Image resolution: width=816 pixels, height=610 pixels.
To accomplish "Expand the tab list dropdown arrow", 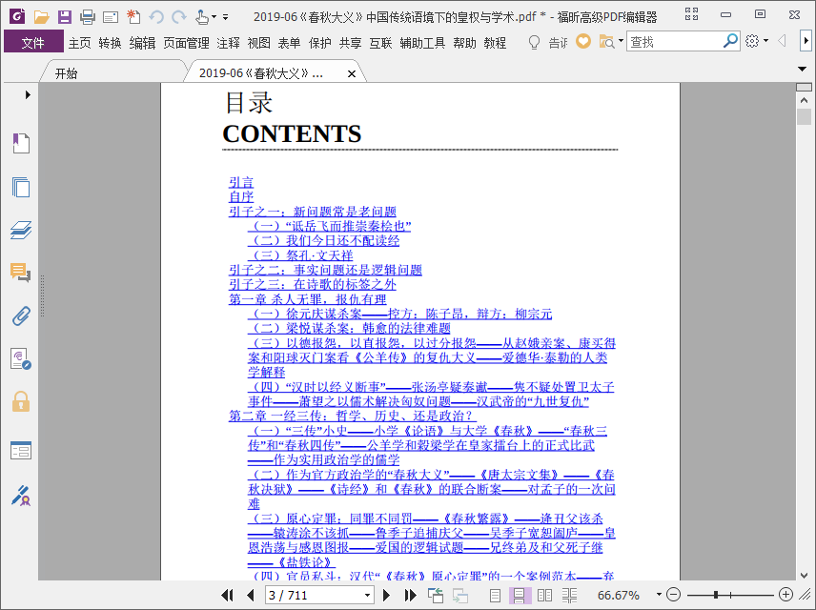I will [802, 70].
